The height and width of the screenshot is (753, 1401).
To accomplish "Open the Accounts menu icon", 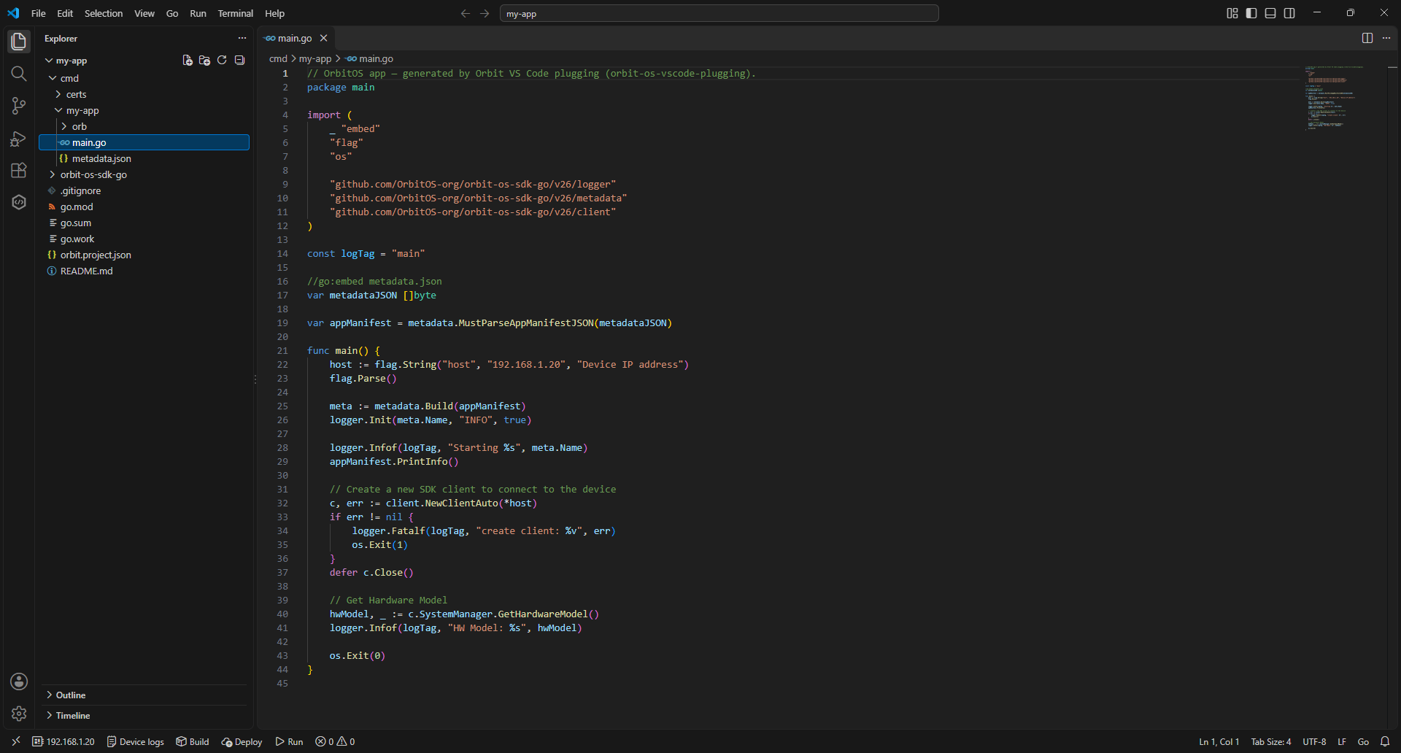I will click(x=19, y=681).
